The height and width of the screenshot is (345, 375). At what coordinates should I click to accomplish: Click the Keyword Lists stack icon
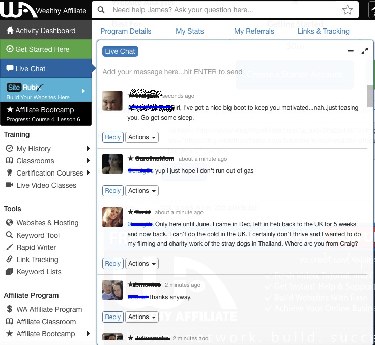(x=9, y=272)
